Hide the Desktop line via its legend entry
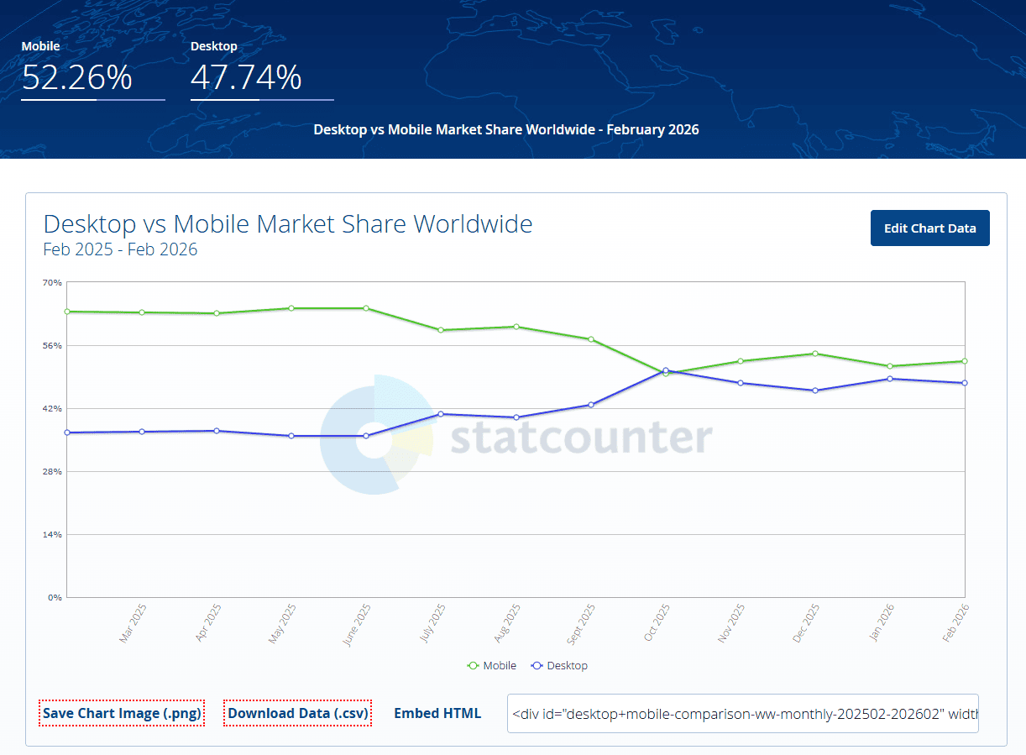This screenshot has width=1026, height=755. pos(559,665)
